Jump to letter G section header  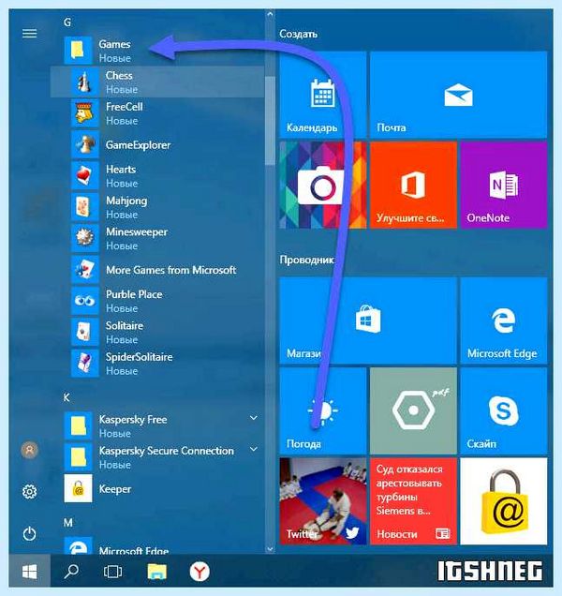pos(67,22)
